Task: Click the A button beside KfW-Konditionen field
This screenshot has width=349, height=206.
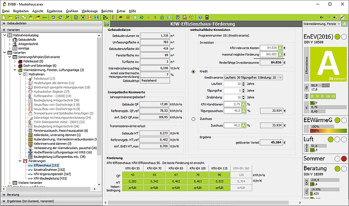Action: [x=243, y=104]
